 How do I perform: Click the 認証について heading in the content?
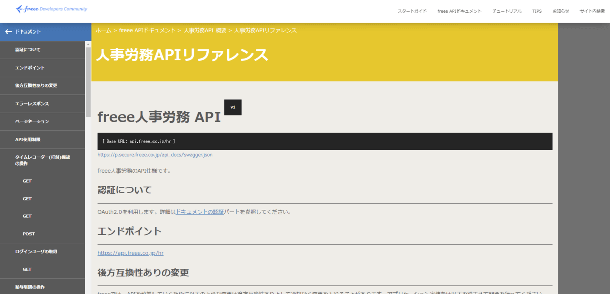point(125,190)
